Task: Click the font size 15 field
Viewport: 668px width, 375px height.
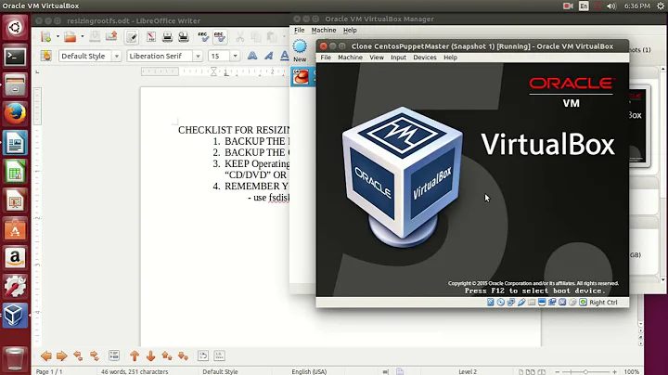Action: (219, 56)
